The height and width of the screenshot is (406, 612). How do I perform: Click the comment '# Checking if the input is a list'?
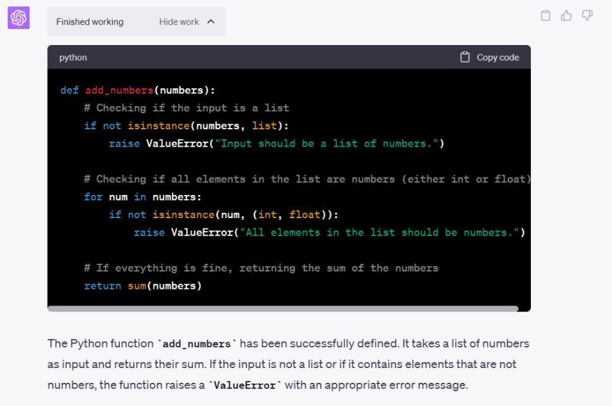coord(187,107)
